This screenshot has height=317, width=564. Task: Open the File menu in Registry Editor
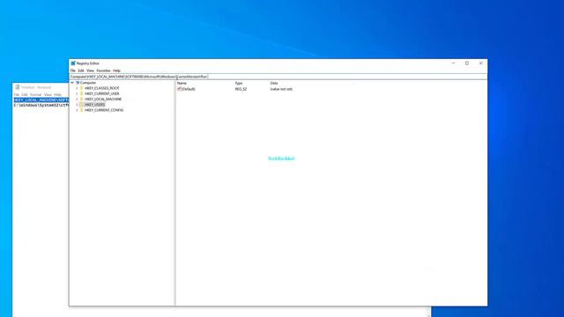click(72, 70)
